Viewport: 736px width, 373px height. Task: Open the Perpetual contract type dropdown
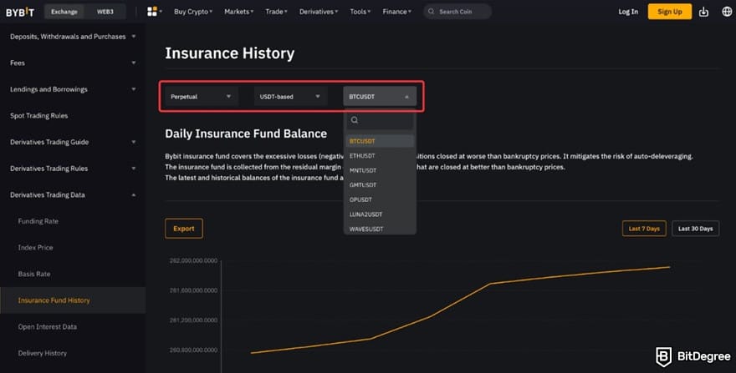[x=202, y=97]
